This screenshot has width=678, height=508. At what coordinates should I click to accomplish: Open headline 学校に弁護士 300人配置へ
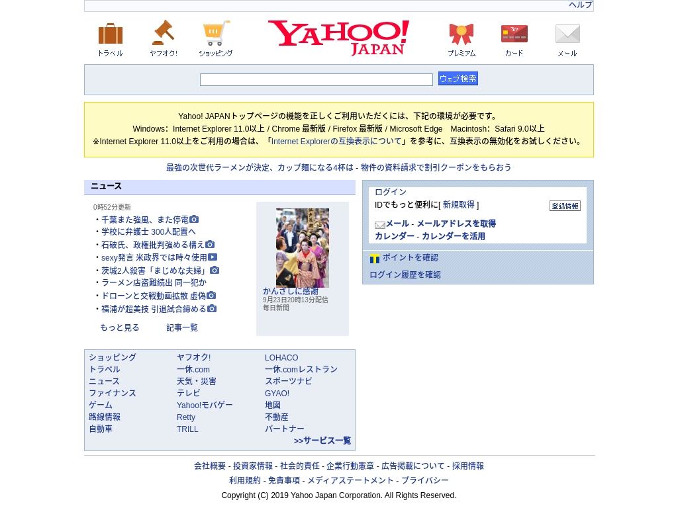(x=148, y=232)
